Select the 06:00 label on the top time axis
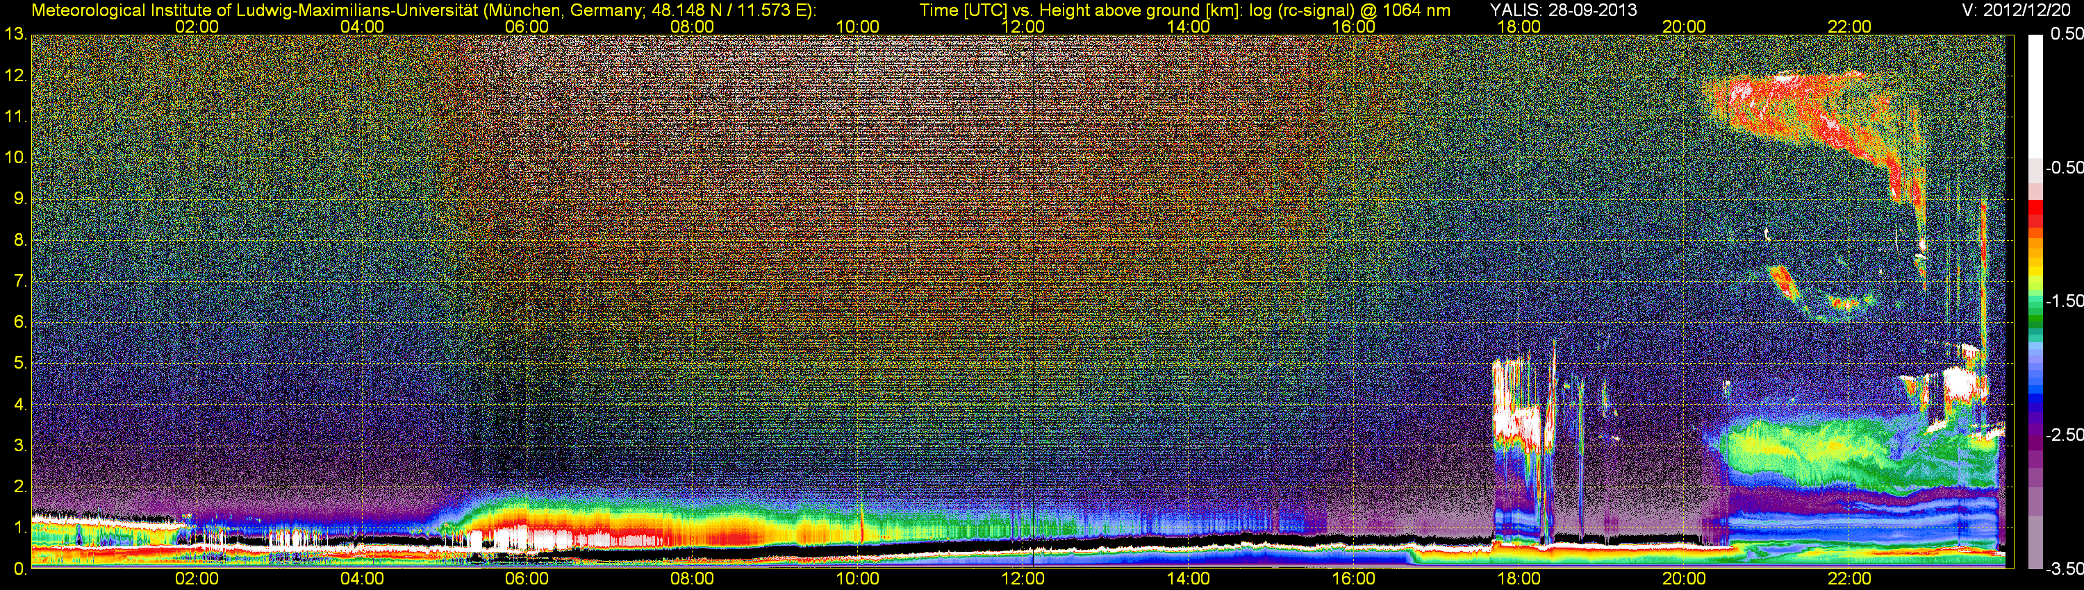 click(527, 26)
